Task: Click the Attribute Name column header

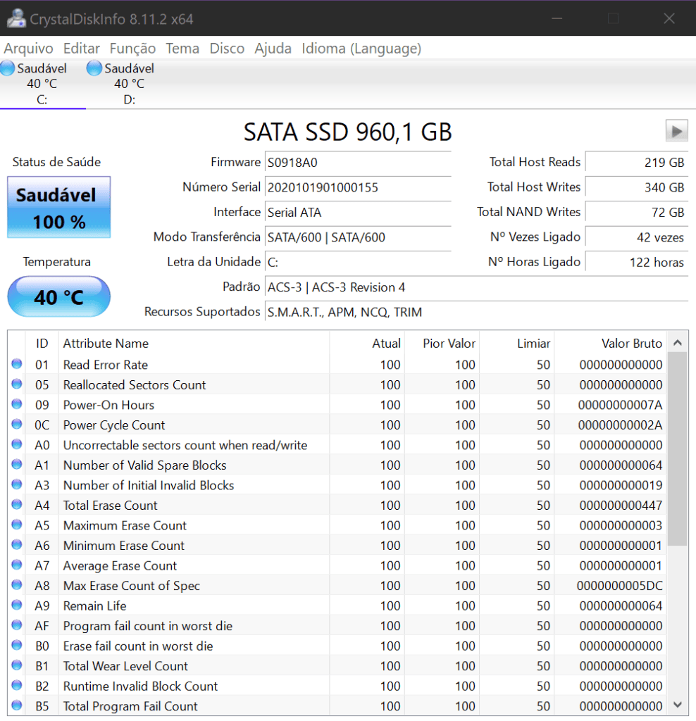Action: pyautogui.click(x=194, y=343)
